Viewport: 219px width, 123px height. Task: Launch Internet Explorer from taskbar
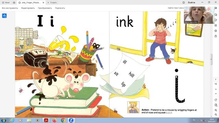[12, 120]
